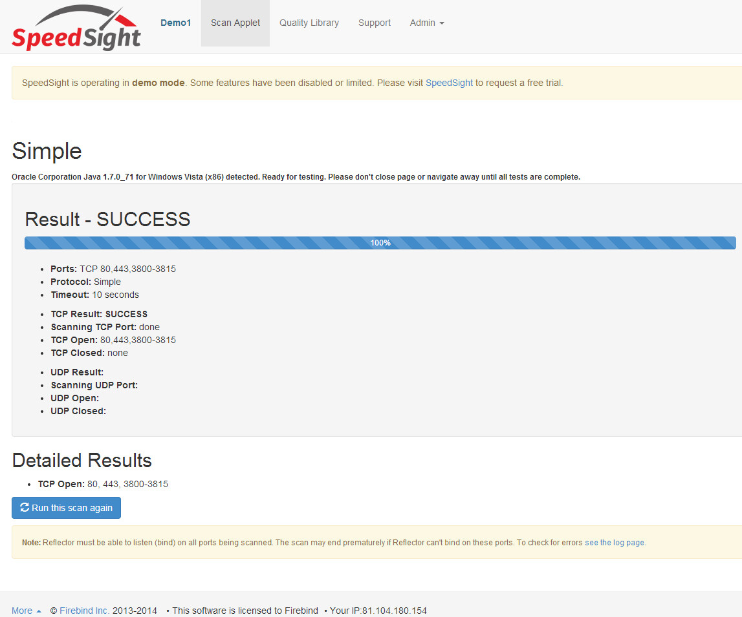Click the Simple page heading

point(47,151)
